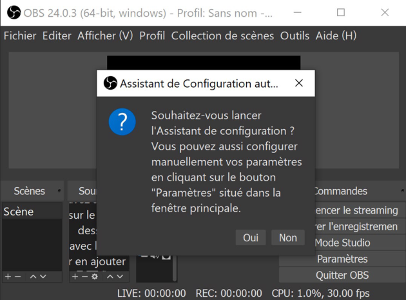Select the Scène item in scenes list
Viewport: 406px width, 300px height.
32,212
